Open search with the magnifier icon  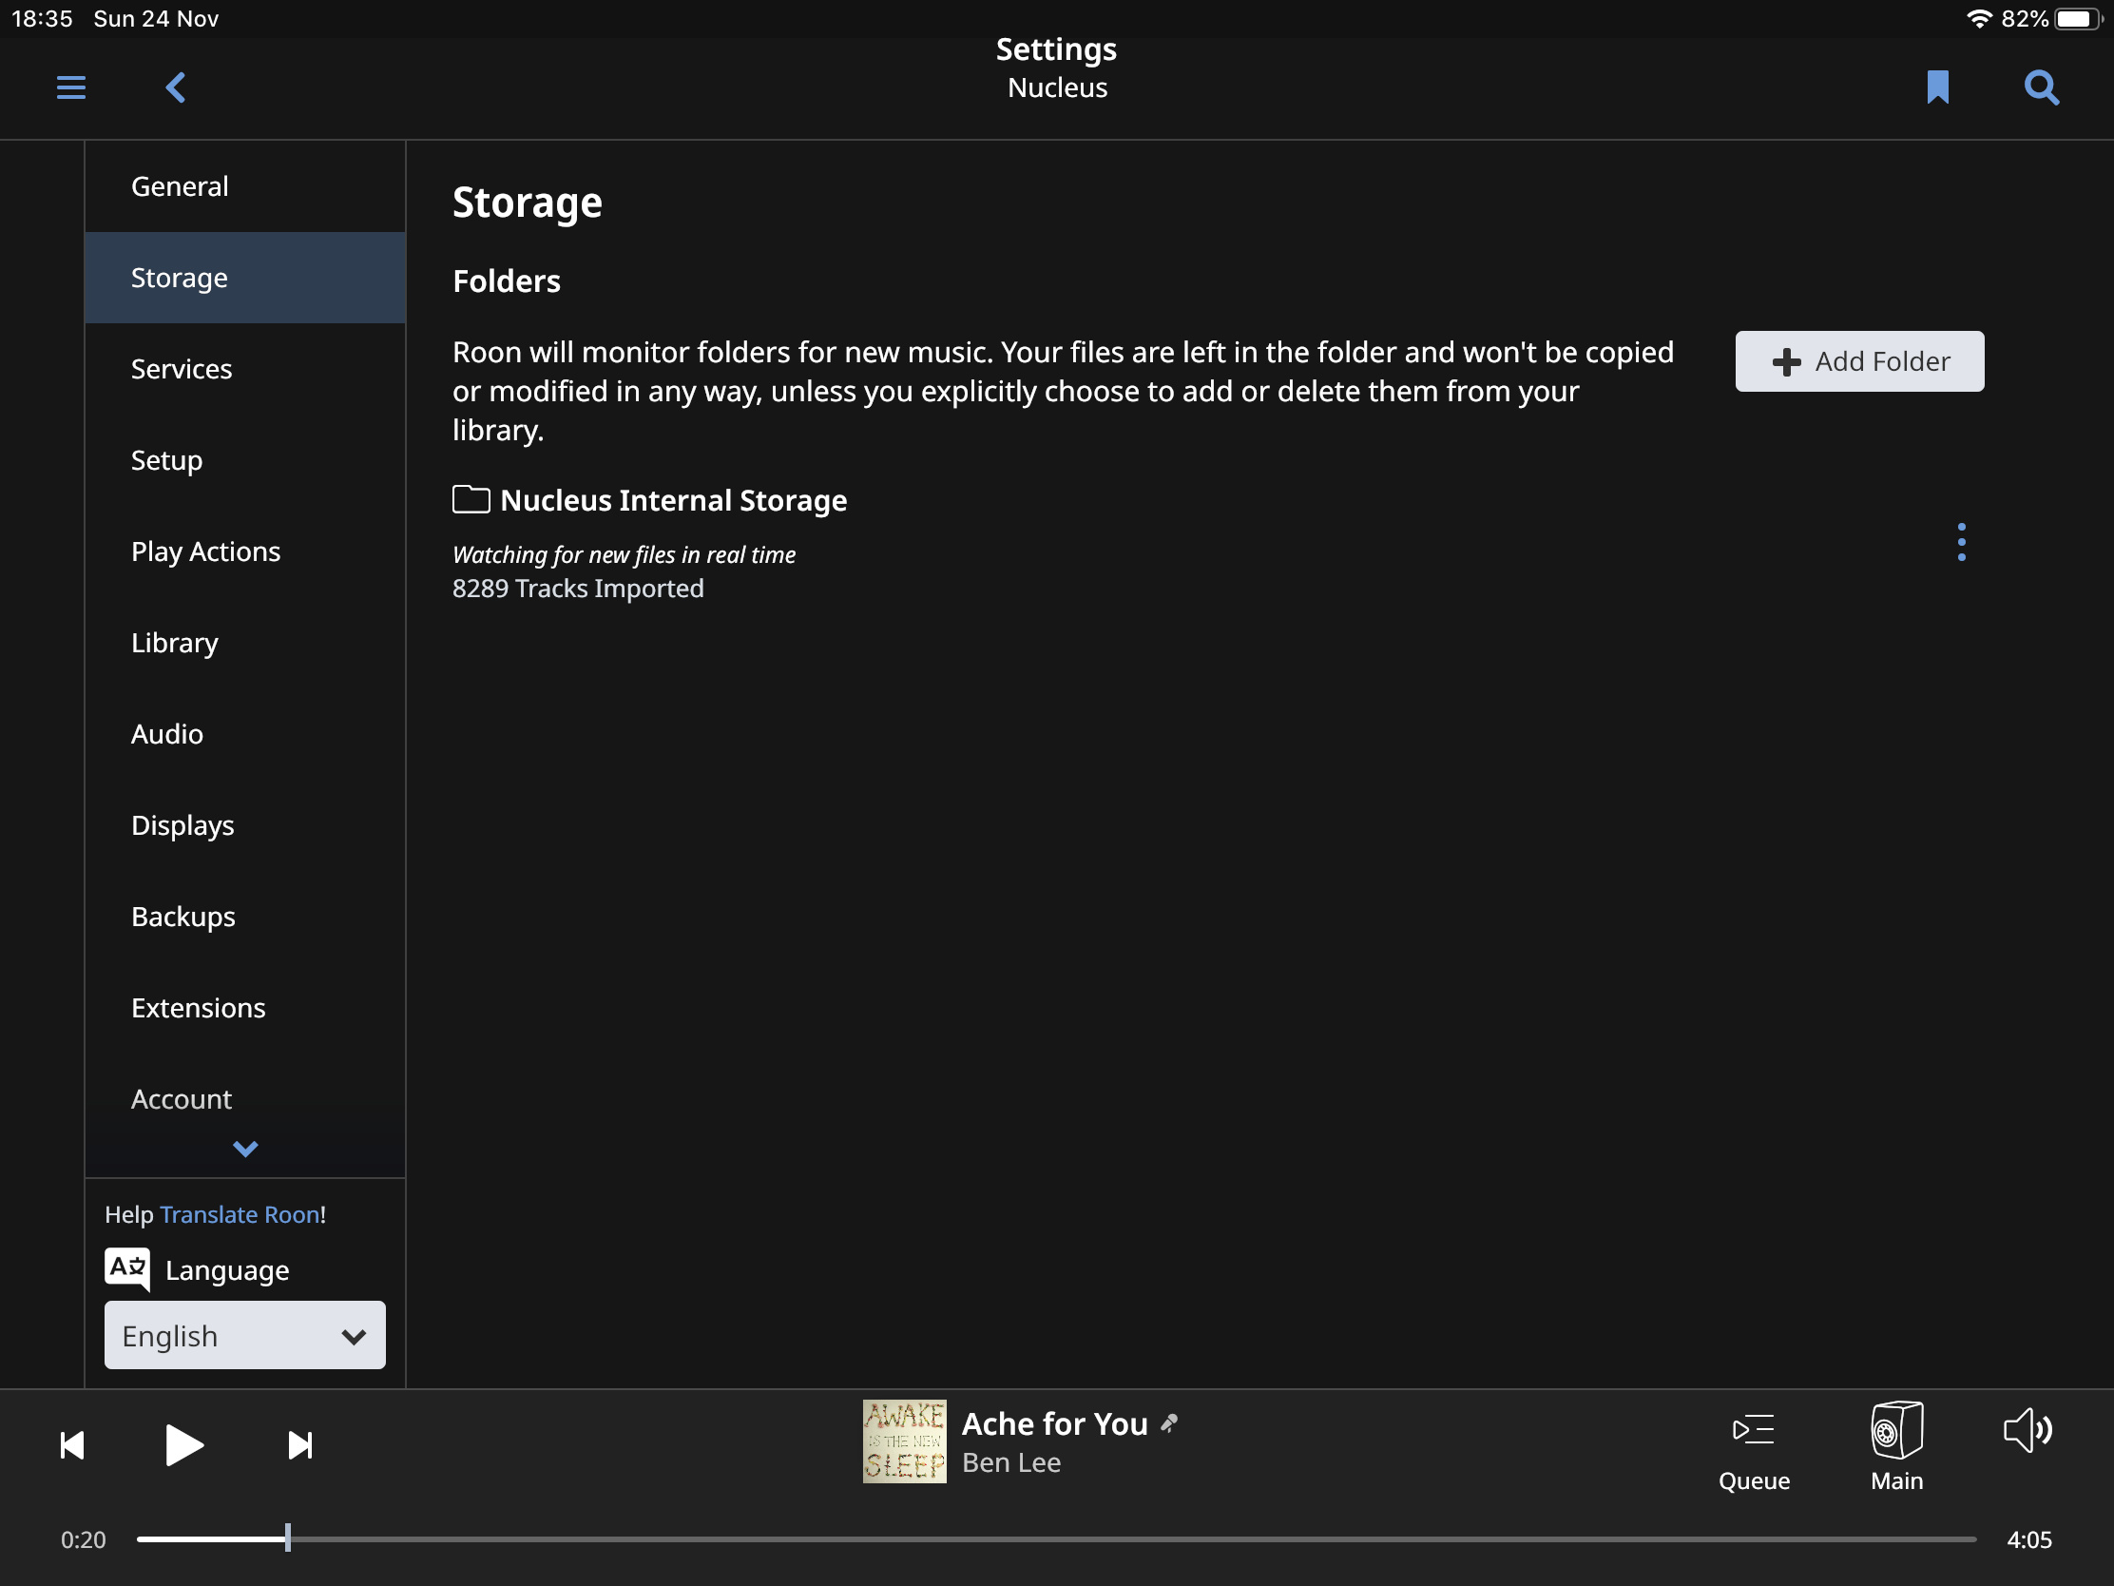pyautogui.click(x=2041, y=87)
